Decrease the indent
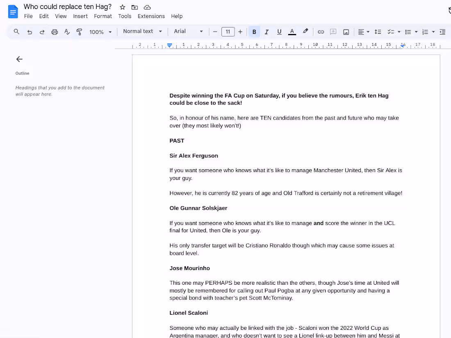The width and height of the screenshot is (451, 338). coord(443,32)
